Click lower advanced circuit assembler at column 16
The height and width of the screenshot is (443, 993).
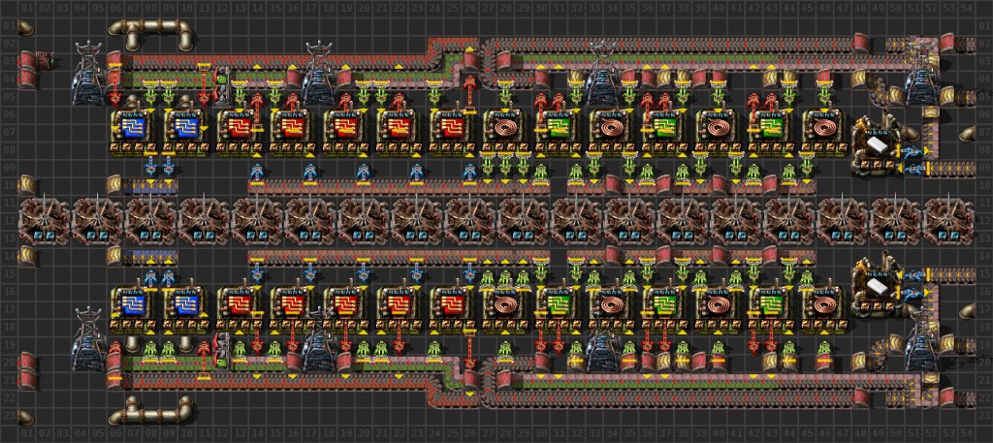click(x=292, y=309)
